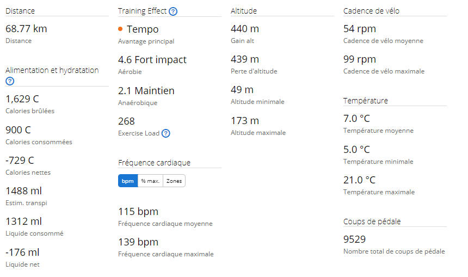Open the Exercise Load help icon
This screenshot has width=468, height=277.
tap(165, 133)
